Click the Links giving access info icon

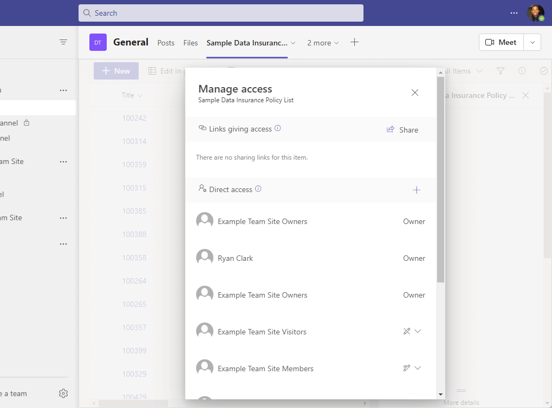(x=278, y=128)
